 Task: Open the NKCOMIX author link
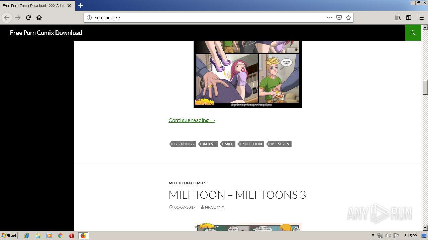click(214, 207)
